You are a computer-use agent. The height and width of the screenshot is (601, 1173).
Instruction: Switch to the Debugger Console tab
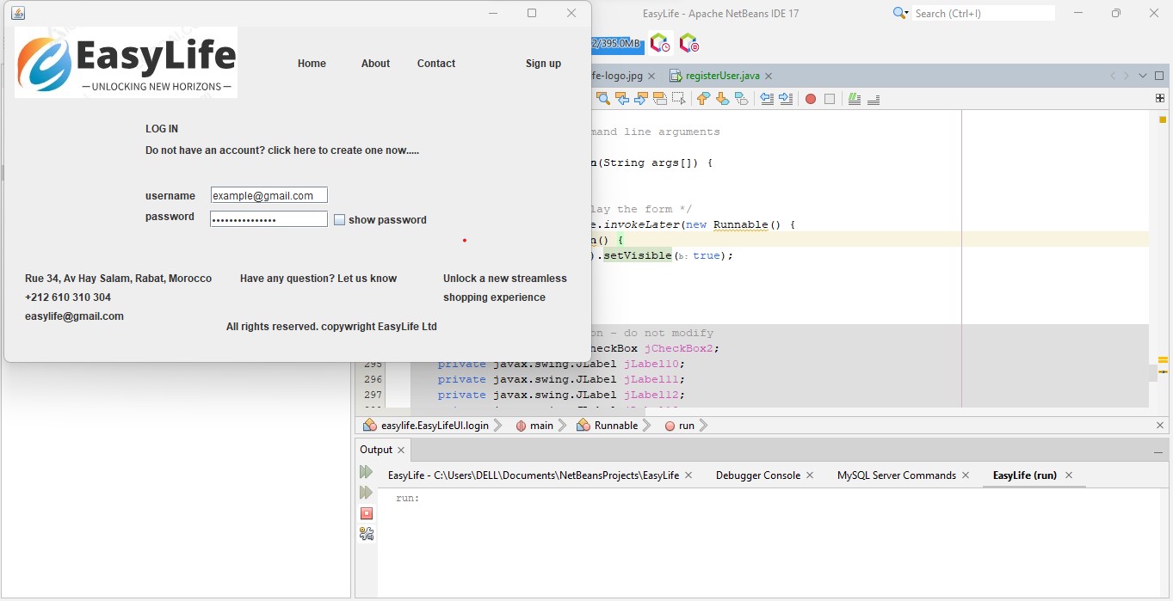(757, 475)
